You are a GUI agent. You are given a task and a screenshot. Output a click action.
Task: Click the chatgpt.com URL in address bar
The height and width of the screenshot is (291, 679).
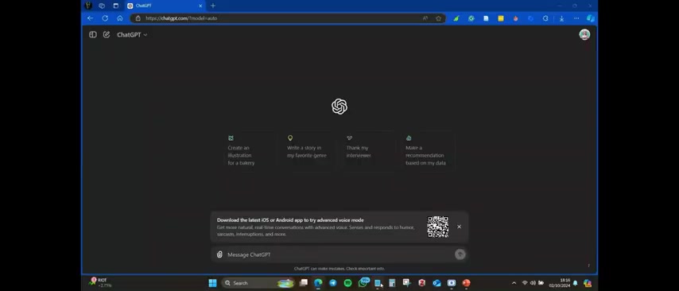pyautogui.click(x=181, y=18)
